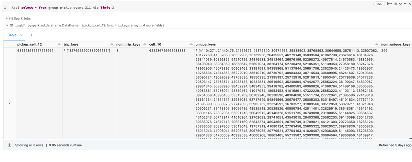Viewport: 412px width, 162px height.
Task: Open the Table tab dropdown arrow
Action: [x=22, y=35]
